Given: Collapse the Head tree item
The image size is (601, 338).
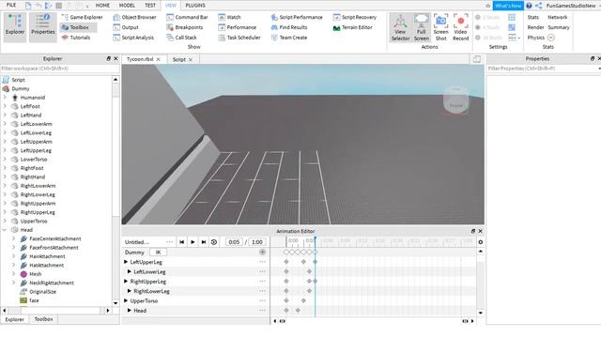Looking at the screenshot, I should point(5,230).
